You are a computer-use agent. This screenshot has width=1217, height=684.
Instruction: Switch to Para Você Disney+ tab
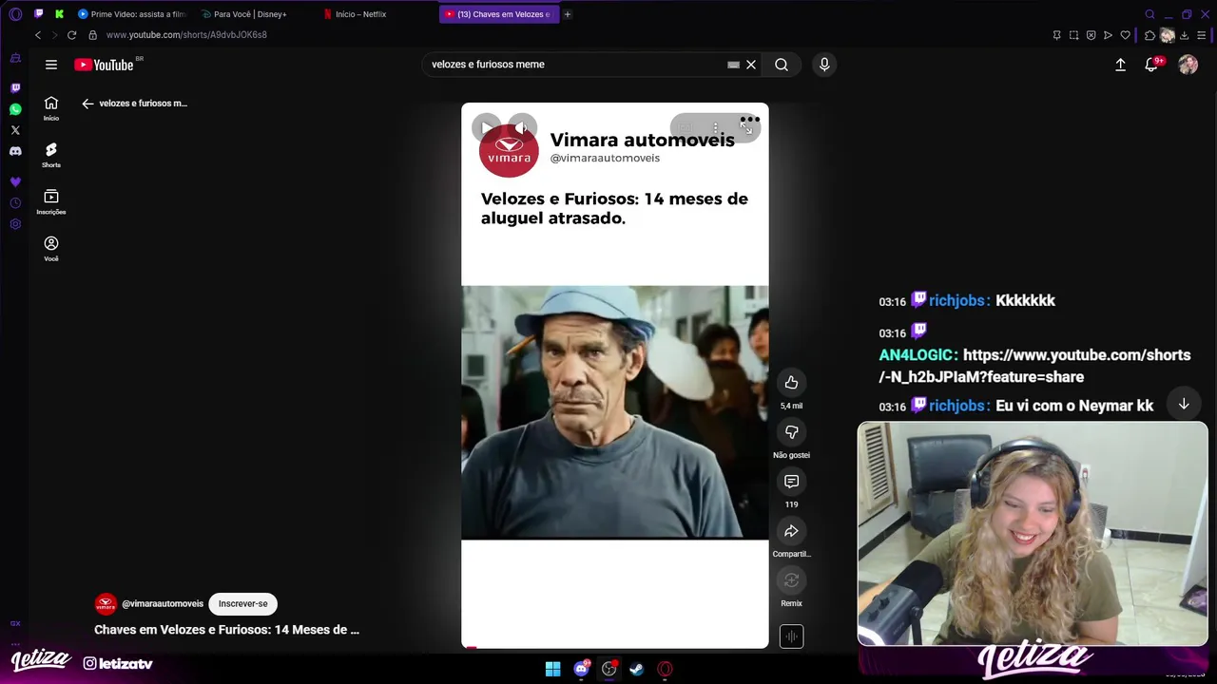244,14
